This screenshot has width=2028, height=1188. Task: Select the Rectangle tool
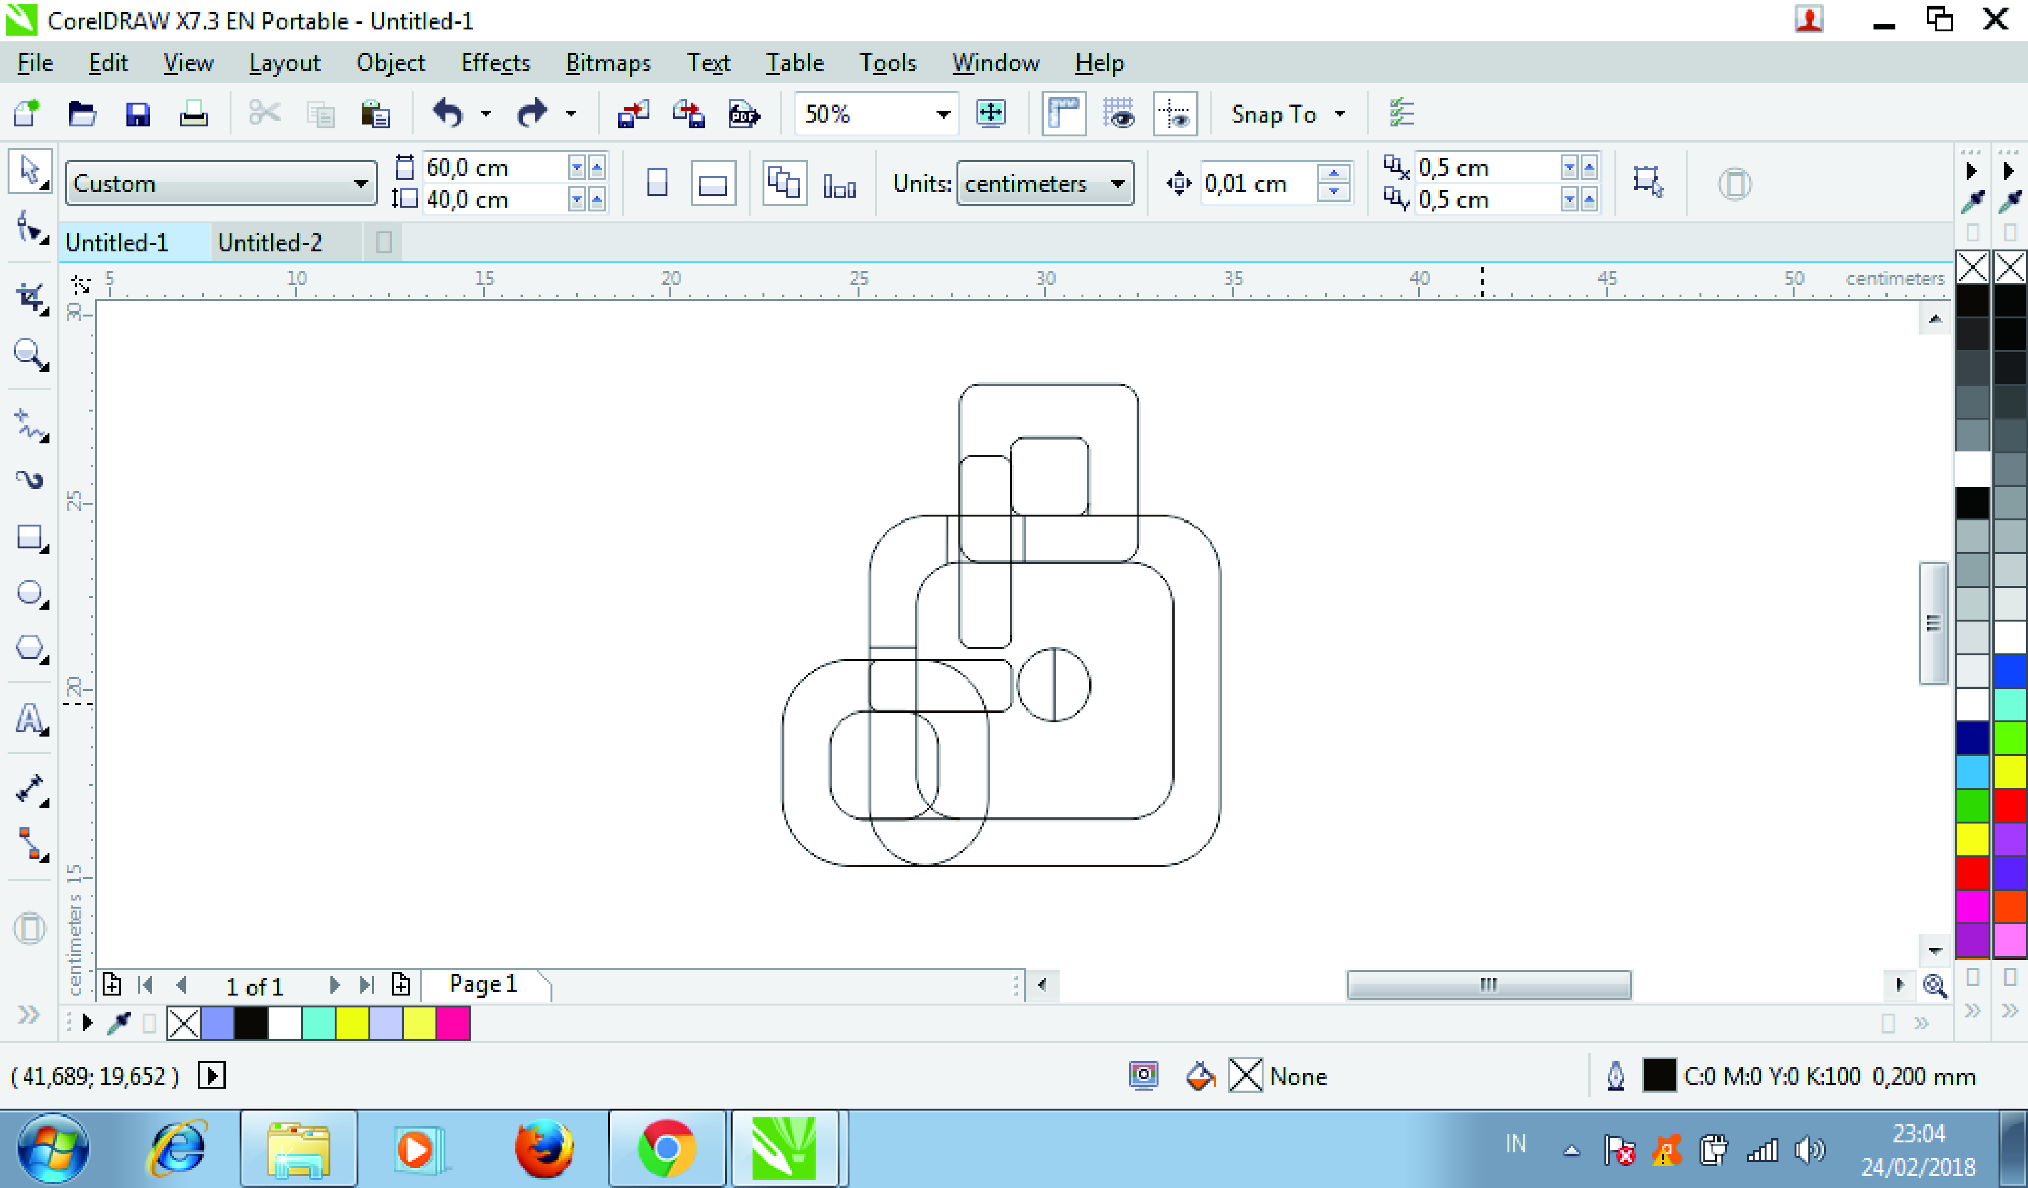(x=30, y=537)
